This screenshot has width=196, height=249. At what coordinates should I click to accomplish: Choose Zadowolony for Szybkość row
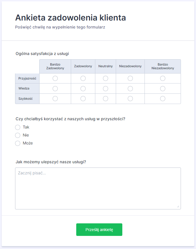(83, 99)
